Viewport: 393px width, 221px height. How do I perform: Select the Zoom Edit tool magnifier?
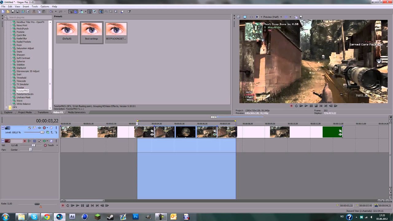click(116, 11)
